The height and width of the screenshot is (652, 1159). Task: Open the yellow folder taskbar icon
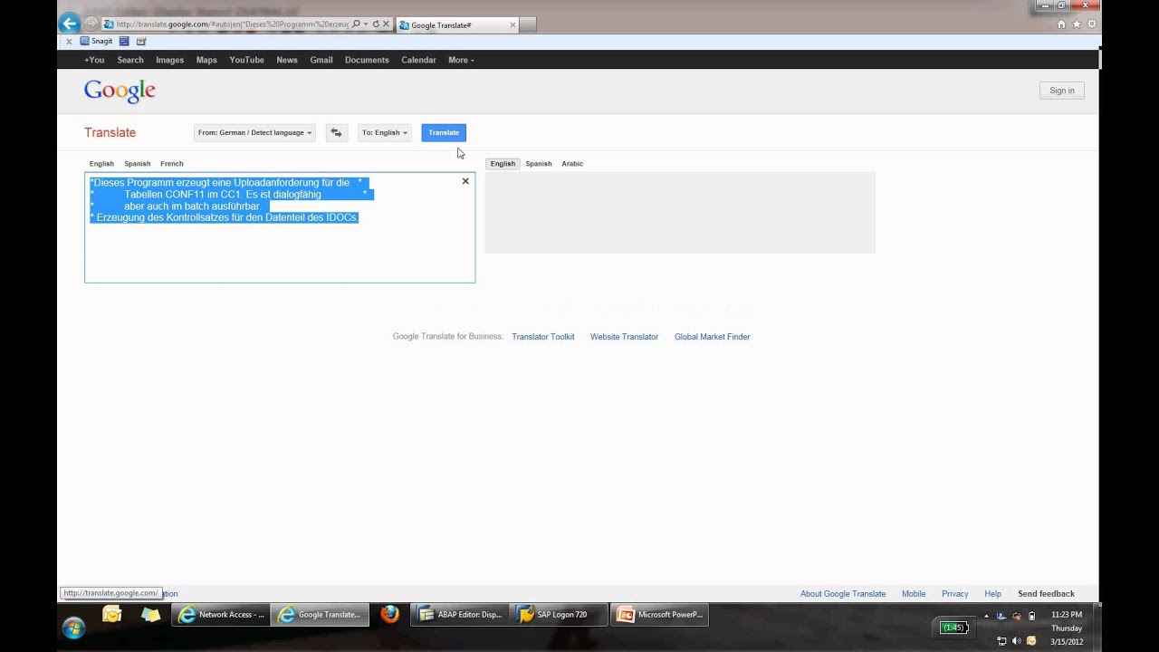tap(150, 615)
